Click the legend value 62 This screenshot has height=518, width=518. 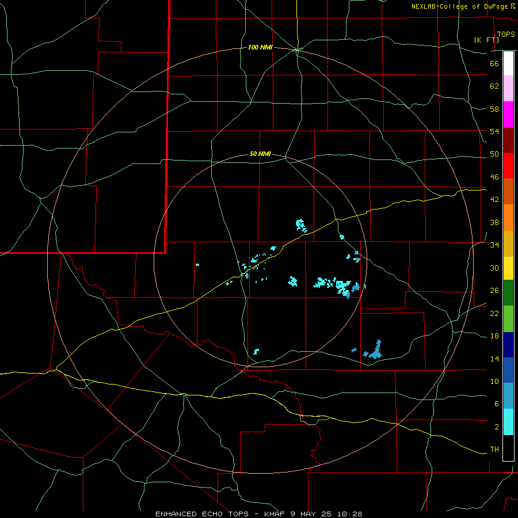click(x=494, y=86)
